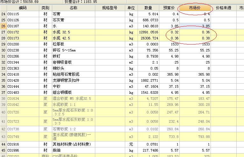Select code cell C01126
Screen dimensions: 244x157
[x=23, y=20]
